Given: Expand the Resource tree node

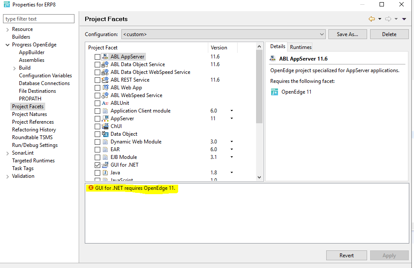Looking at the screenshot, I should pyautogui.click(x=7, y=30).
